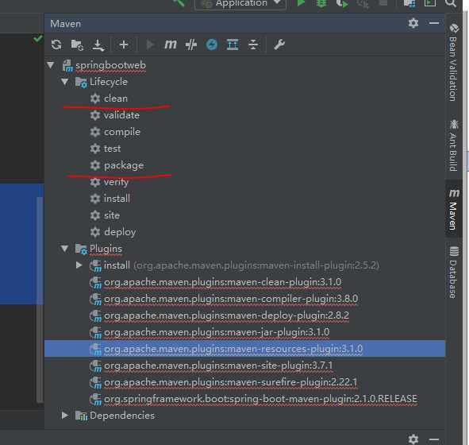Select maven-compiler-plugin:3.8.0 entry

point(231,299)
